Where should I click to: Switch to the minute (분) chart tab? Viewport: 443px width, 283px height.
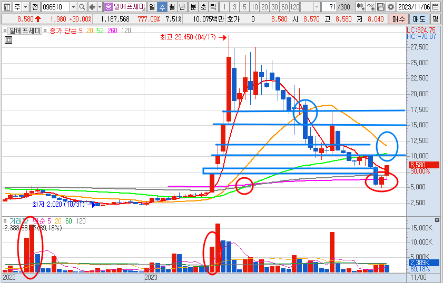[193, 7]
